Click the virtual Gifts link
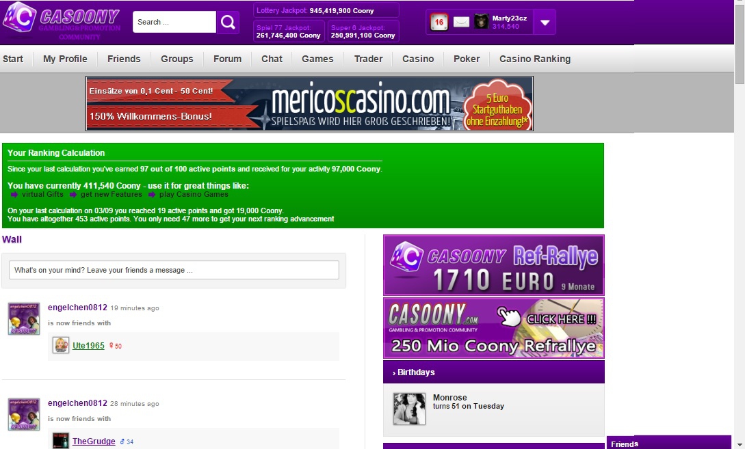Screen dimensions: 745x449 pyautogui.click(x=42, y=194)
